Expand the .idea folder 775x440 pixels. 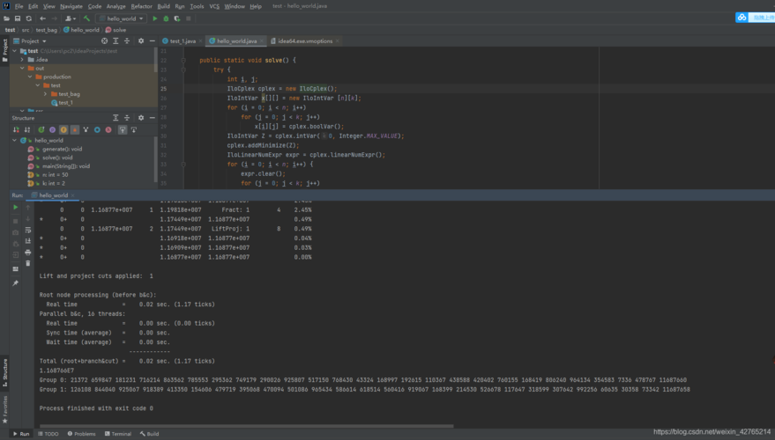point(22,60)
